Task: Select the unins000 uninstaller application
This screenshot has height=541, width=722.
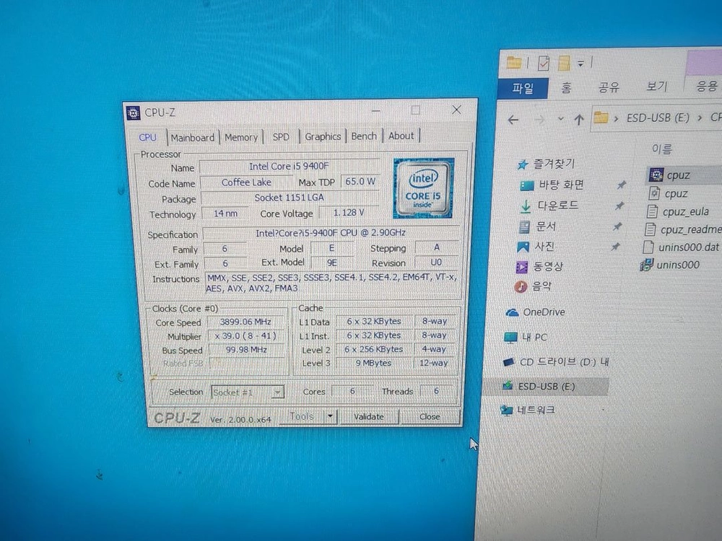Action: (x=670, y=265)
